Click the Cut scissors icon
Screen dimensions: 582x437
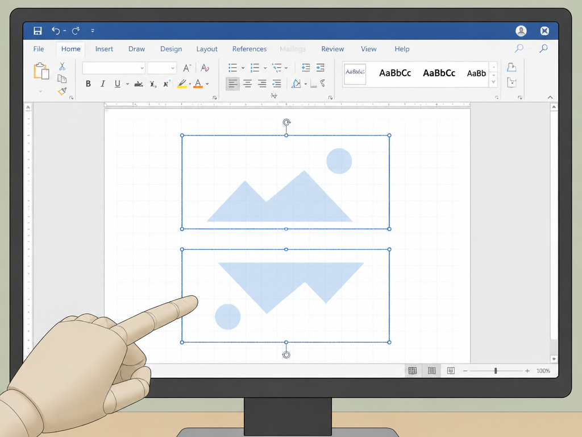62,67
